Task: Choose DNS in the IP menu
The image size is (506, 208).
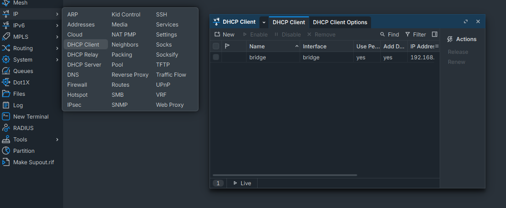Action: (73, 75)
